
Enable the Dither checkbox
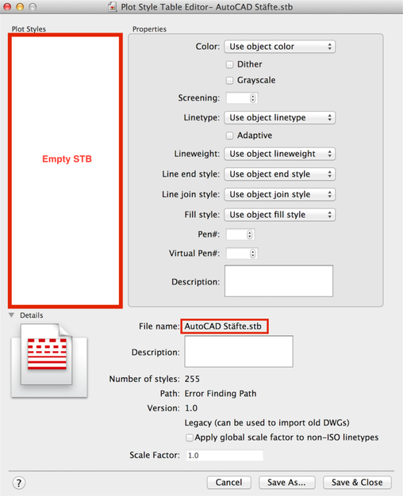tap(229, 64)
